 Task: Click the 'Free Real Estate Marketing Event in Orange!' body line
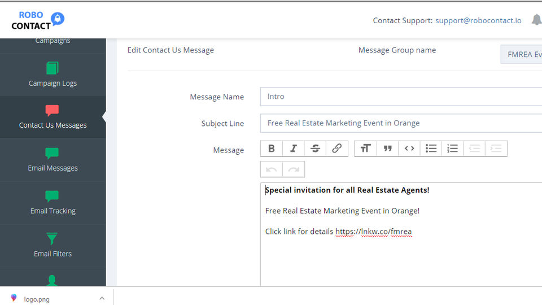[342, 211]
